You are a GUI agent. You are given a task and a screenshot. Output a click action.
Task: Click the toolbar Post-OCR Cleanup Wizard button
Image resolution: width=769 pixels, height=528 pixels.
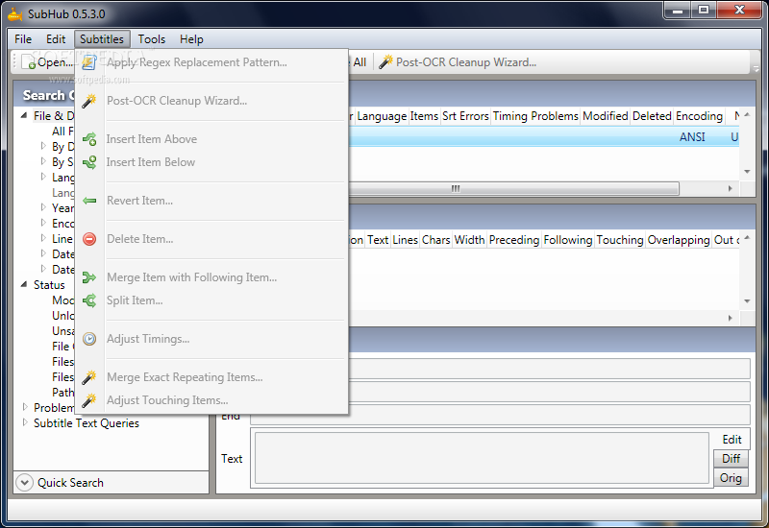coord(458,62)
